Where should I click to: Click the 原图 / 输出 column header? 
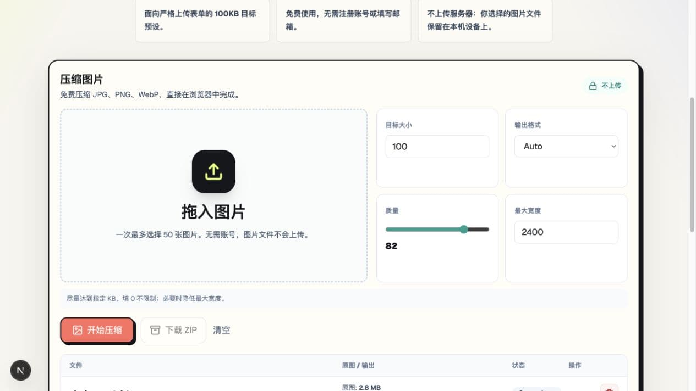358,365
